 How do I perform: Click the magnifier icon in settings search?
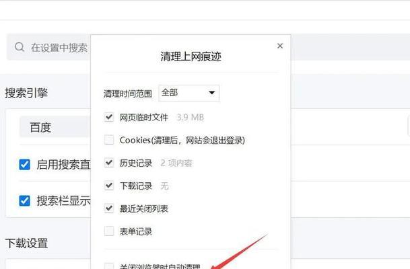click(x=20, y=47)
